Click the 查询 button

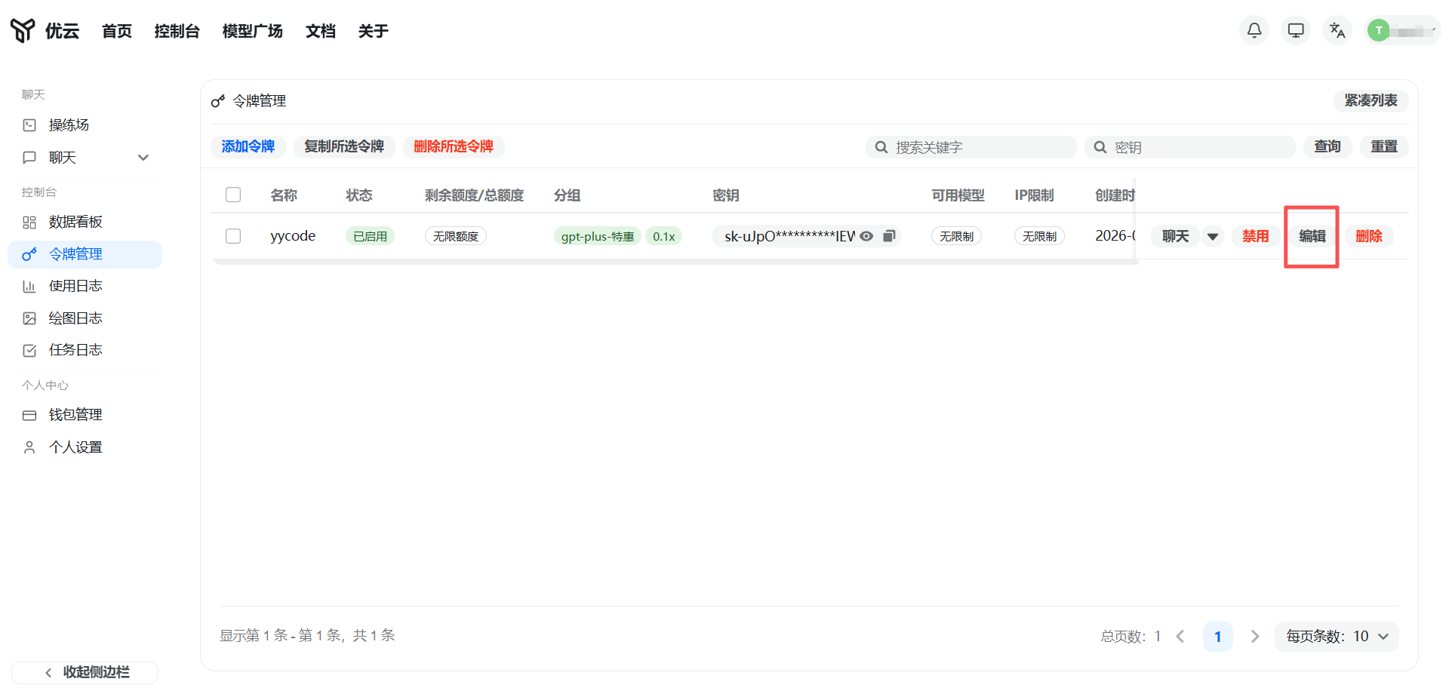(x=1327, y=146)
